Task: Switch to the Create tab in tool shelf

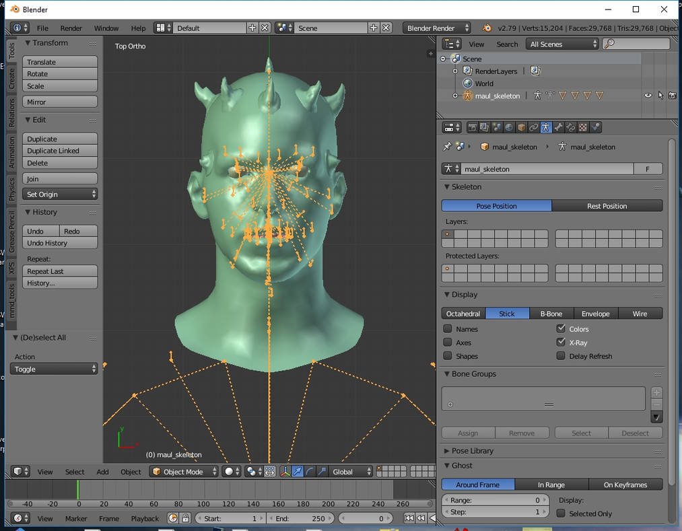Action: point(11,78)
